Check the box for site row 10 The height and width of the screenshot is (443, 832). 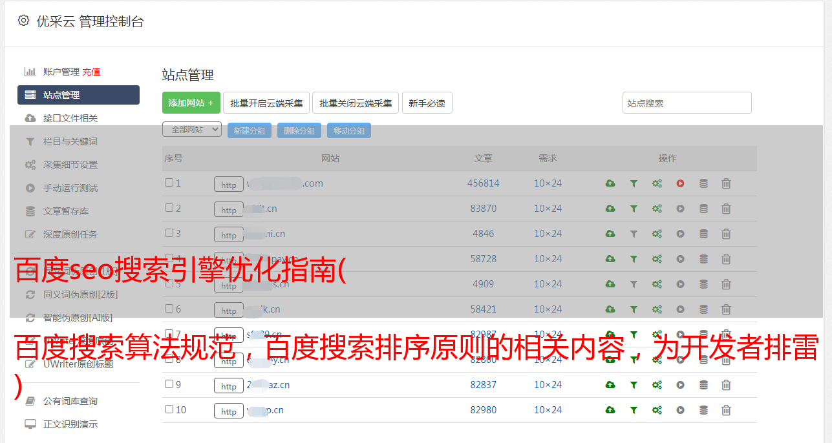169,409
